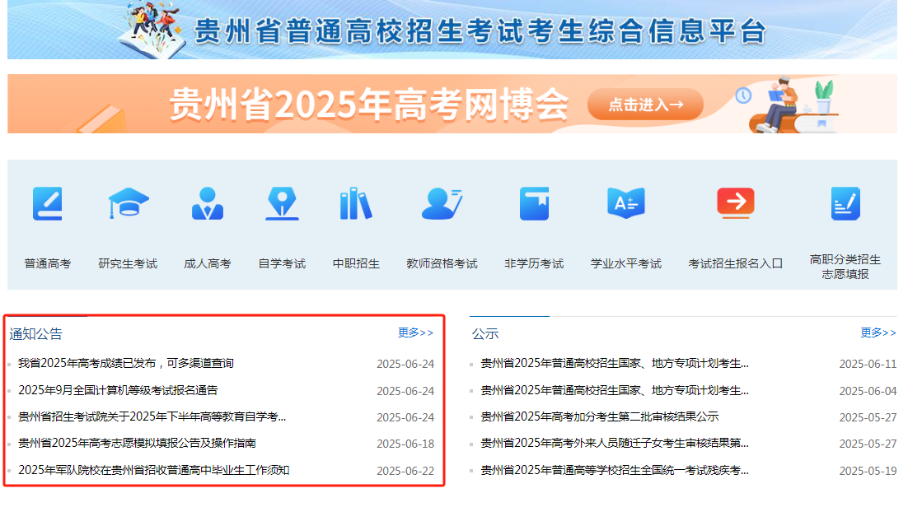Image resolution: width=908 pixels, height=507 pixels.
Task: Click the 点击进入 button on banner
Action: coord(645,105)
